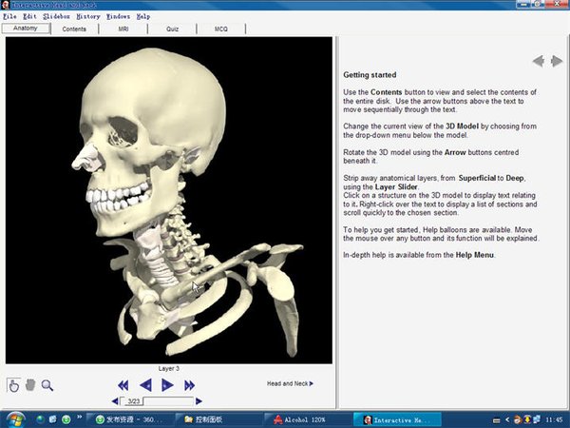Switch to the Contents tab

tap(74, 29)
